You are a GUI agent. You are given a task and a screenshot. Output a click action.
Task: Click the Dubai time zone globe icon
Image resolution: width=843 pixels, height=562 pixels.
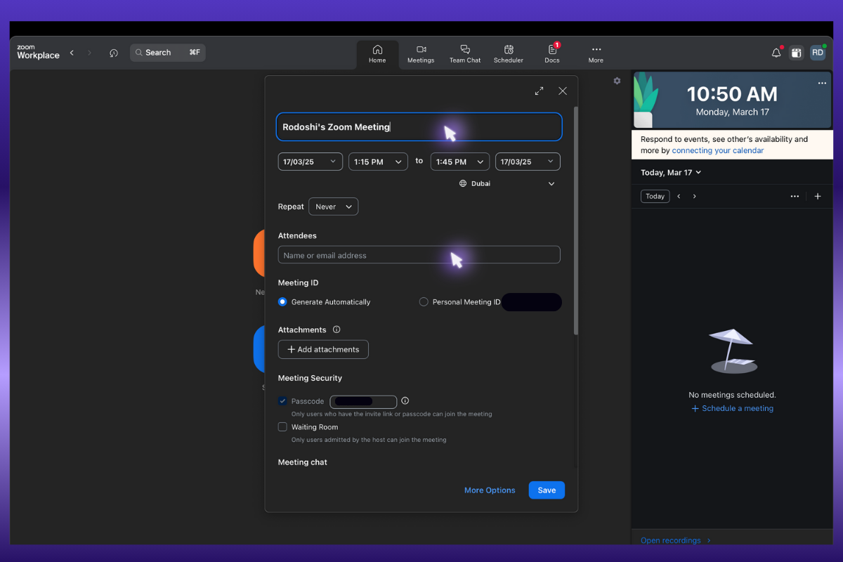point(463,183)
